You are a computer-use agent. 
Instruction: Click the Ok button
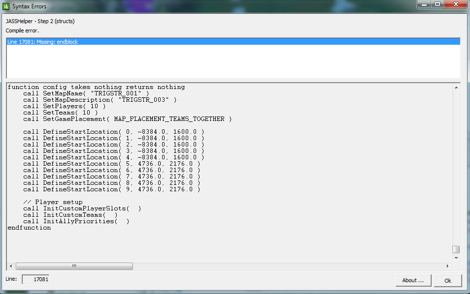[x=448, y=281]
